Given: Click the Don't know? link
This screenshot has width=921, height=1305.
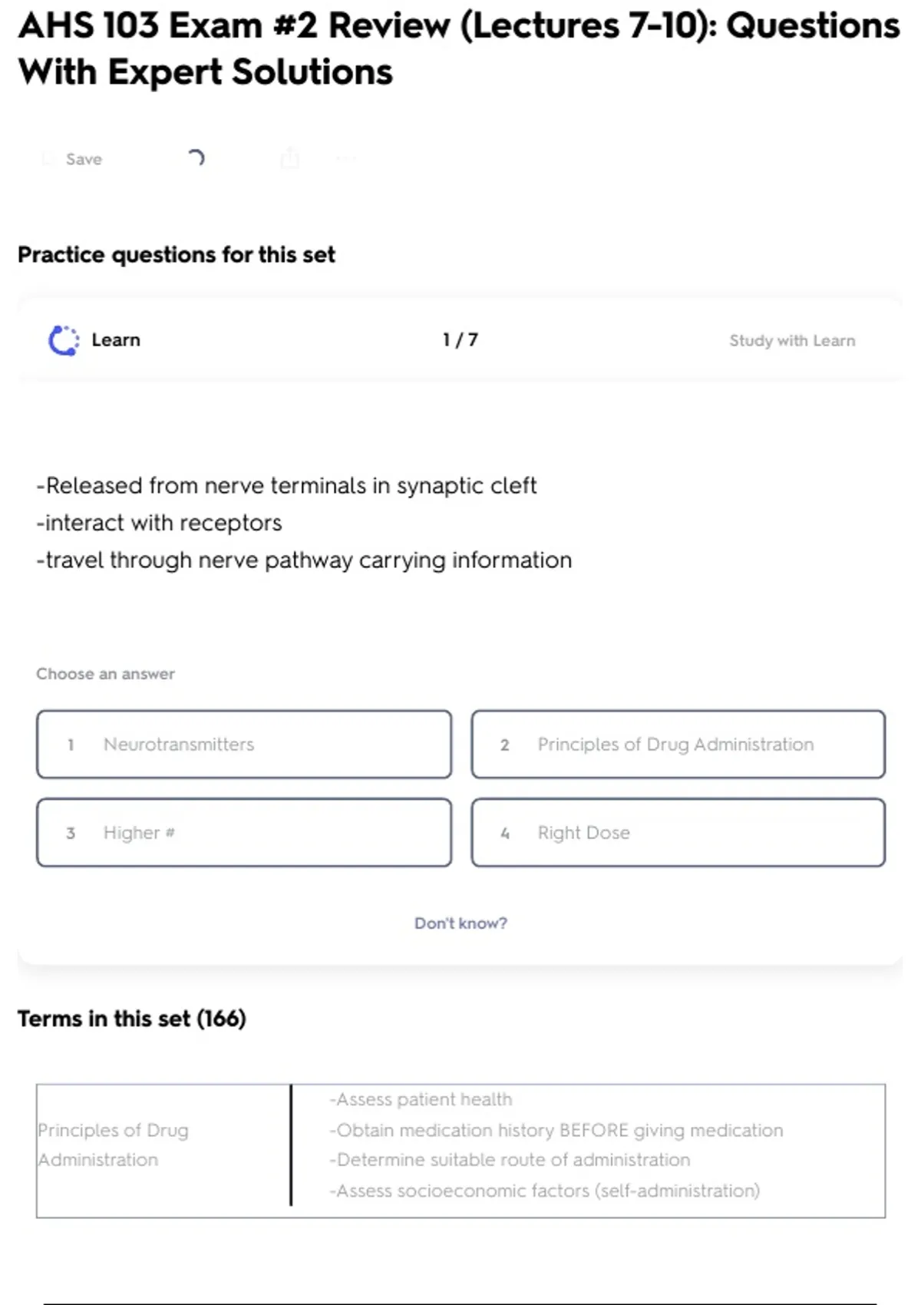Looking at the screenshot, I should pyautogui.click(x=460, y=923).
